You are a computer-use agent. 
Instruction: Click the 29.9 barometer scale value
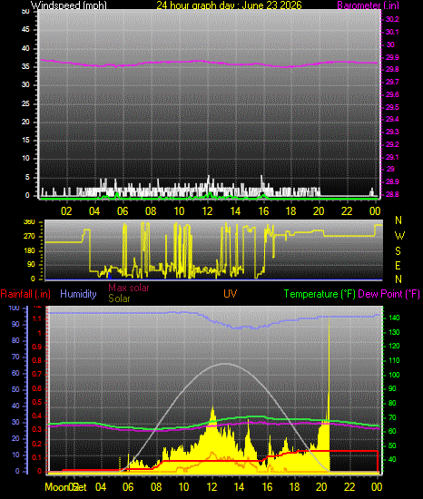392,57
